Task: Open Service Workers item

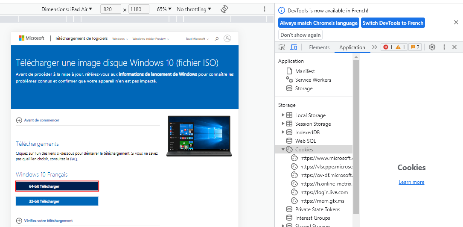Action: pyautogui.click(x=313, y=80)
